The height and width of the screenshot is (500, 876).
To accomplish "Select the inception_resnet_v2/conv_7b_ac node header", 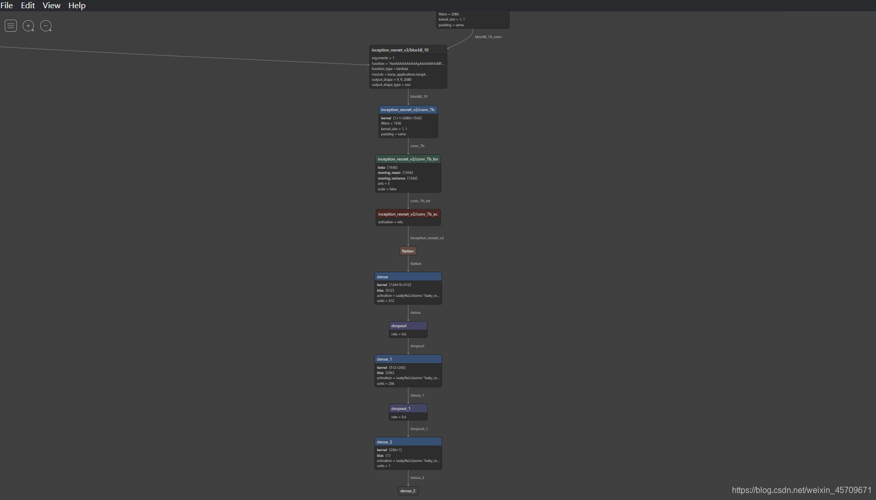I will pyautogui.click(x=408, y=214).
